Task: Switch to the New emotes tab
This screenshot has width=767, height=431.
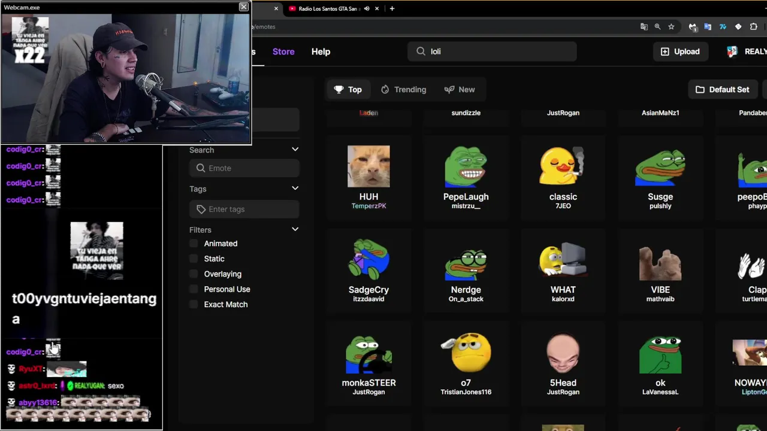Action: coord(460,89)
